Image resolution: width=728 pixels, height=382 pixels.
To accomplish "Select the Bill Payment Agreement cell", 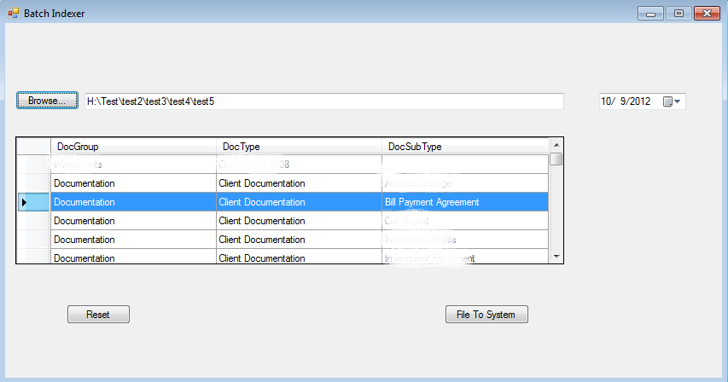I will coord(465,202).
